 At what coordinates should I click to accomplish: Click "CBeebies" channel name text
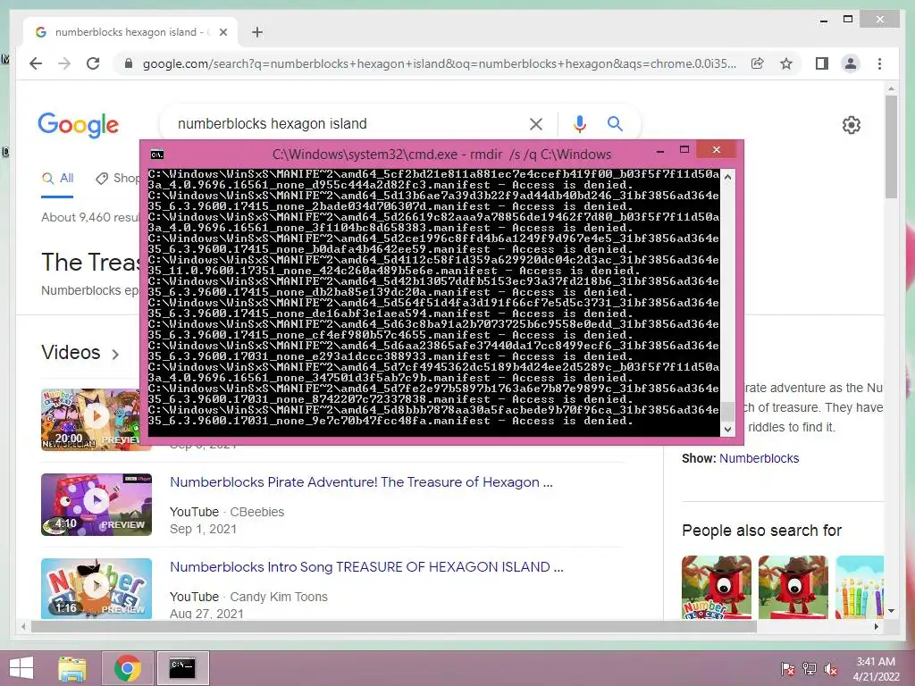(x=256, y=512)
